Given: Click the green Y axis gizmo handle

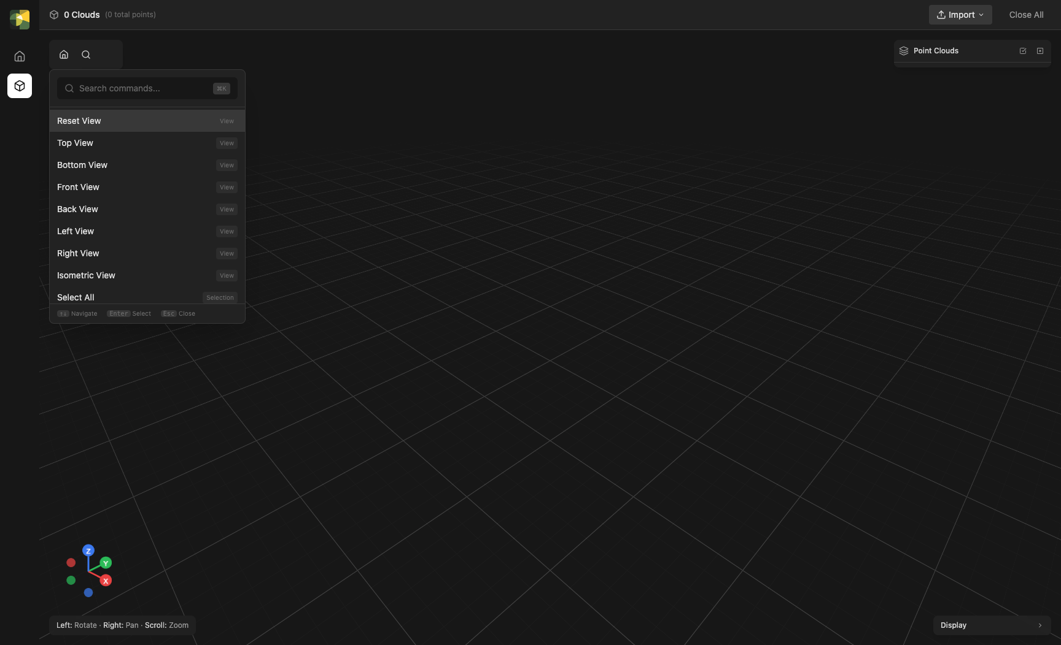Looking at the screenshot, I should click(x=106, y=563).
